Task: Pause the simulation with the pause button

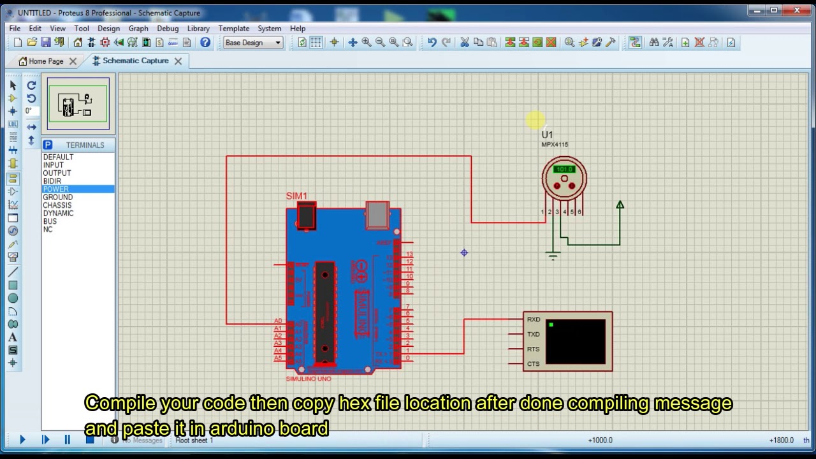Action: tap(67, 439)
